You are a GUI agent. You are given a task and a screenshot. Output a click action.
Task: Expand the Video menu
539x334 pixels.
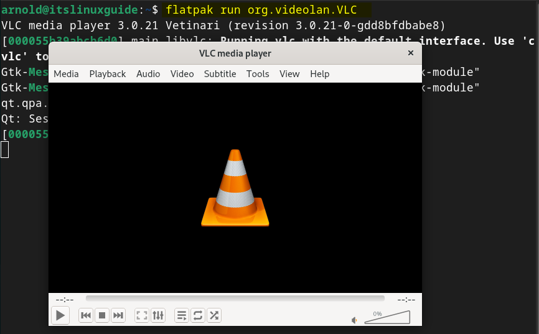point(182,73)
